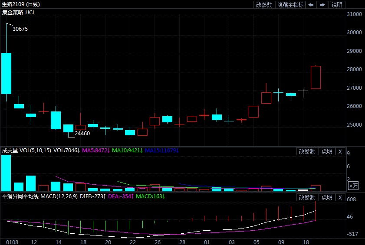Click the 22 date label on axis
This screenshot has height=245, width=365.
(133, 242)
